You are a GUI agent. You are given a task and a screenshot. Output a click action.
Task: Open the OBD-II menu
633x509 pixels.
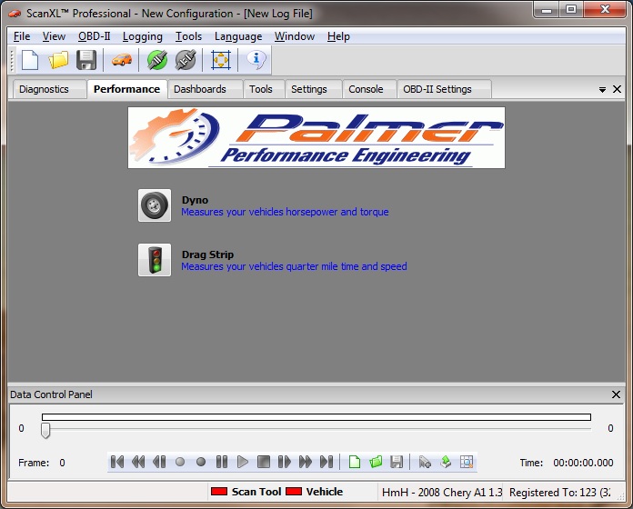point(94,36)
